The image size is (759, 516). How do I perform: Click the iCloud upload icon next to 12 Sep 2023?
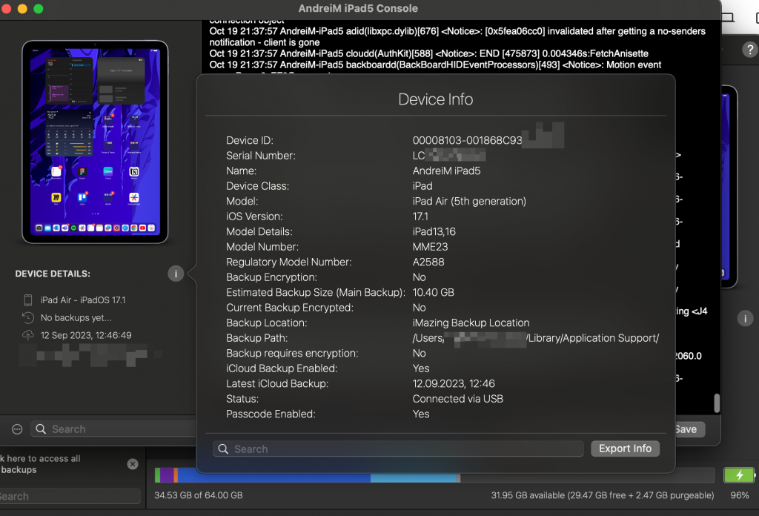click(x=28, y=335)
